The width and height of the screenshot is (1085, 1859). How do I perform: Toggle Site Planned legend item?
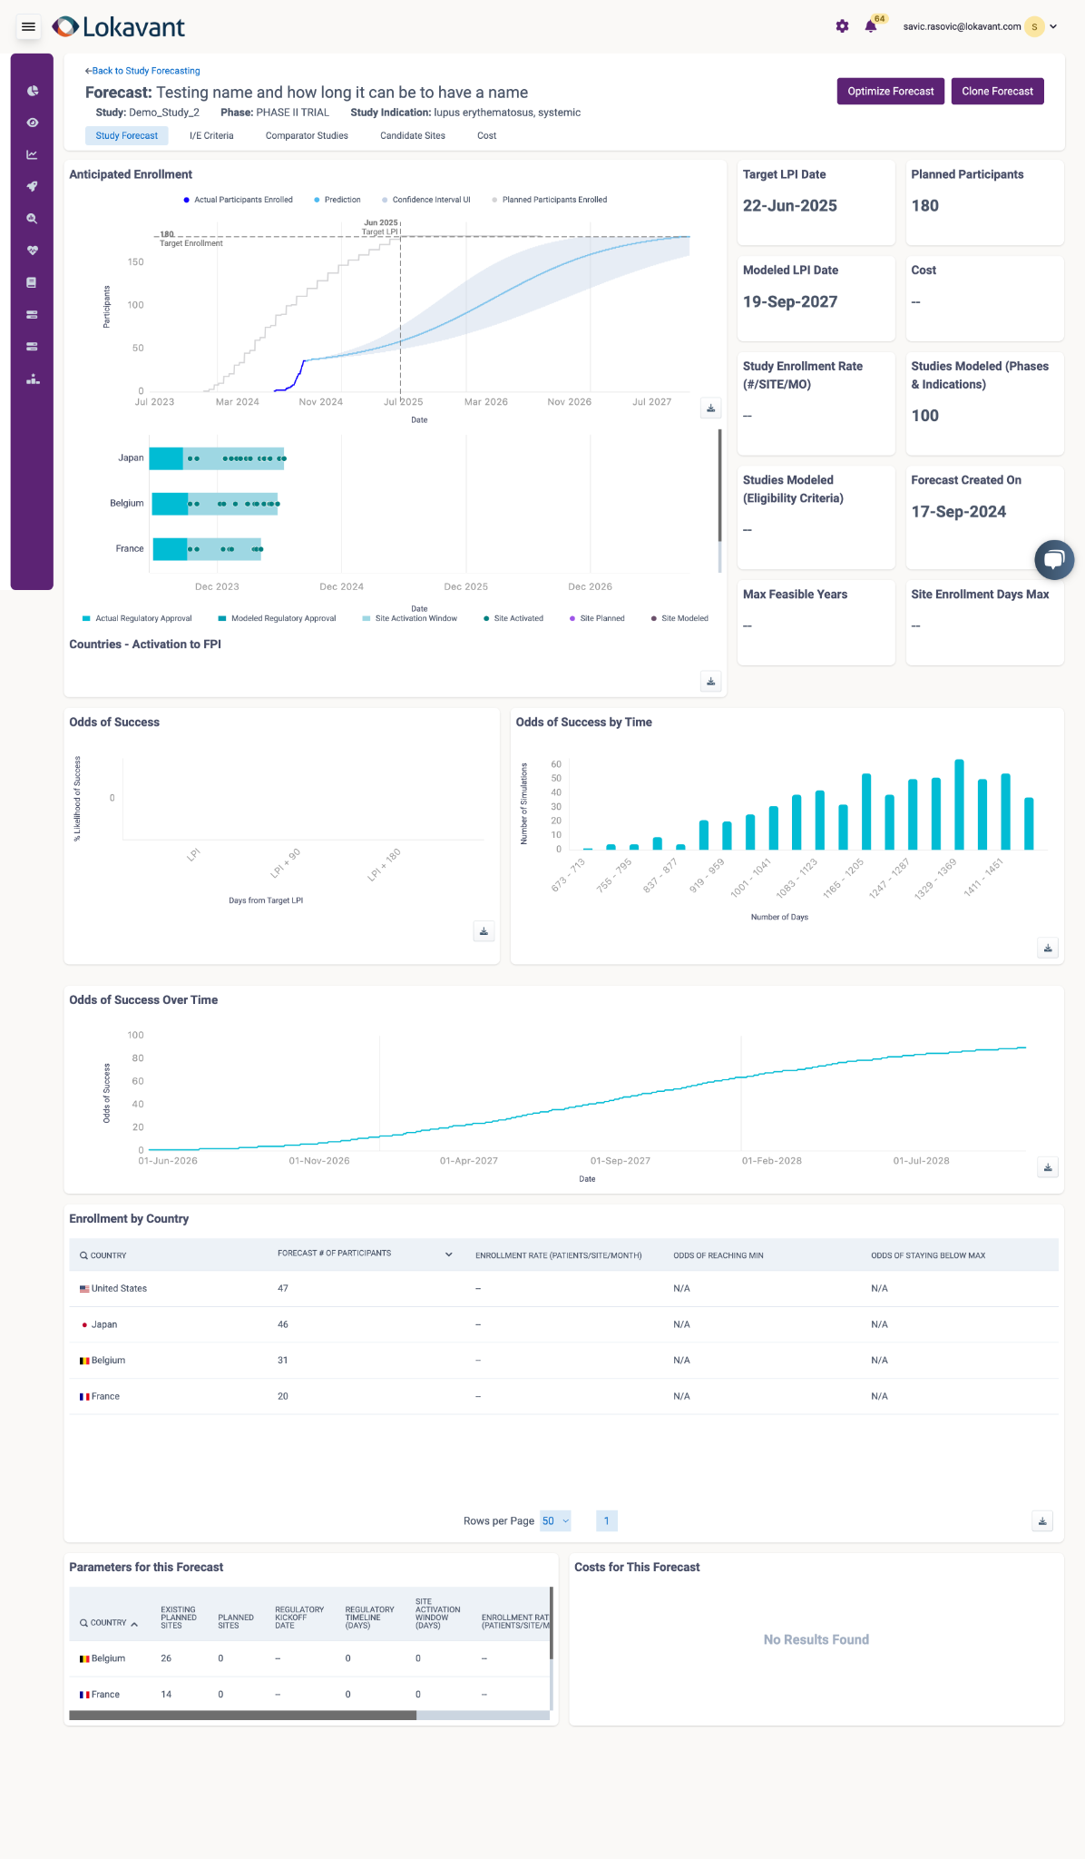click(597, 618)
